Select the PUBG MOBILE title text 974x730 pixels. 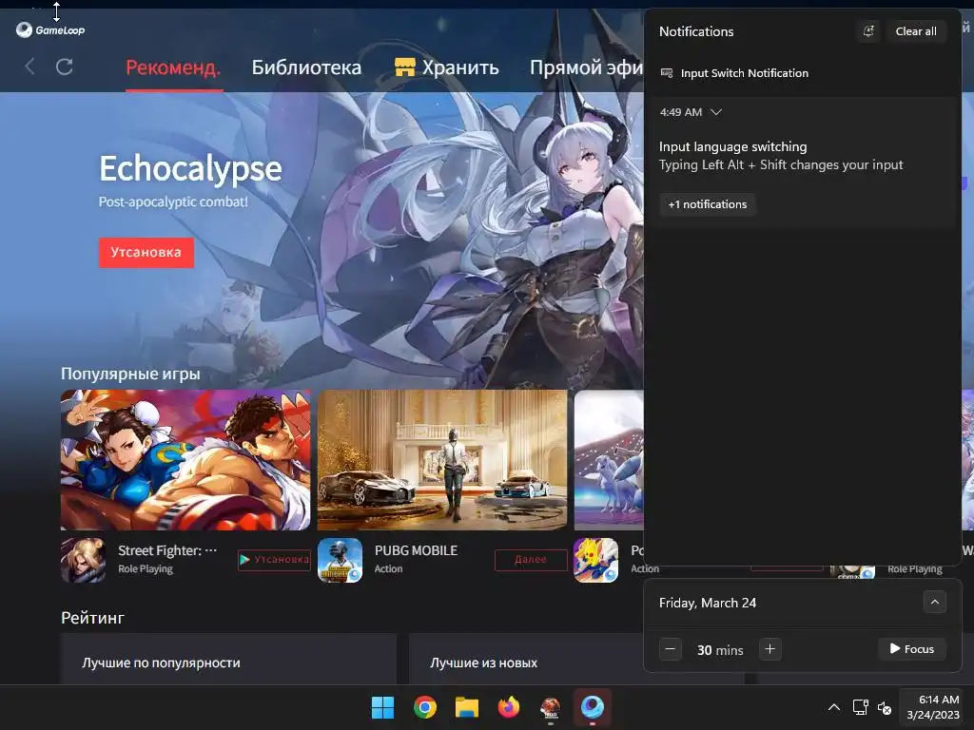pyautogui.click(x=416, y=550)
